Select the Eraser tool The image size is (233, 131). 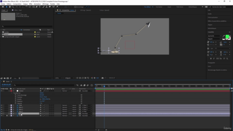point(50,7)
